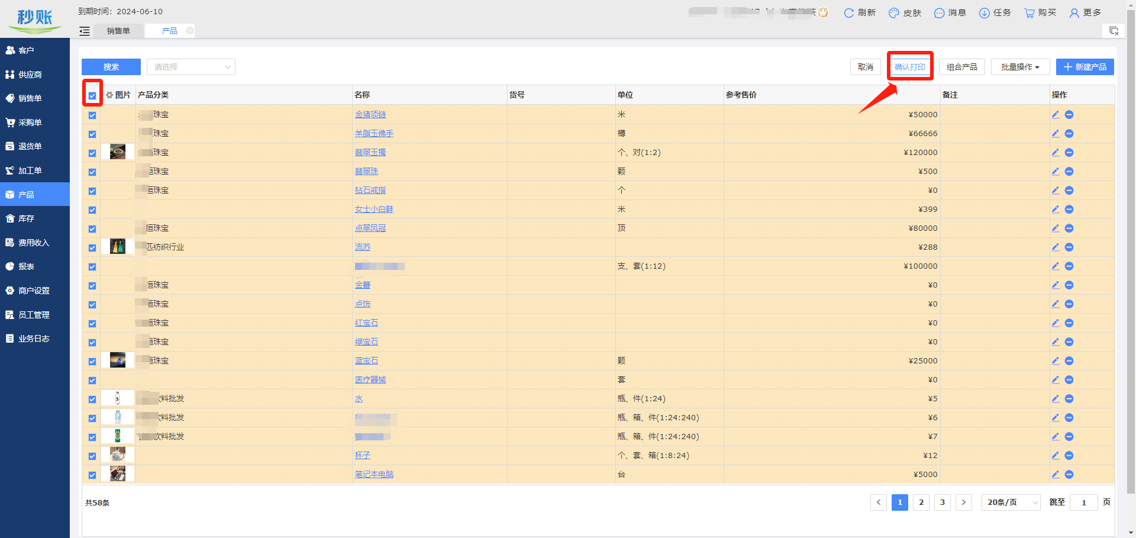Screen dimensions: 1136x538
Task: Click the 确认打印 button
Action: 909,67
